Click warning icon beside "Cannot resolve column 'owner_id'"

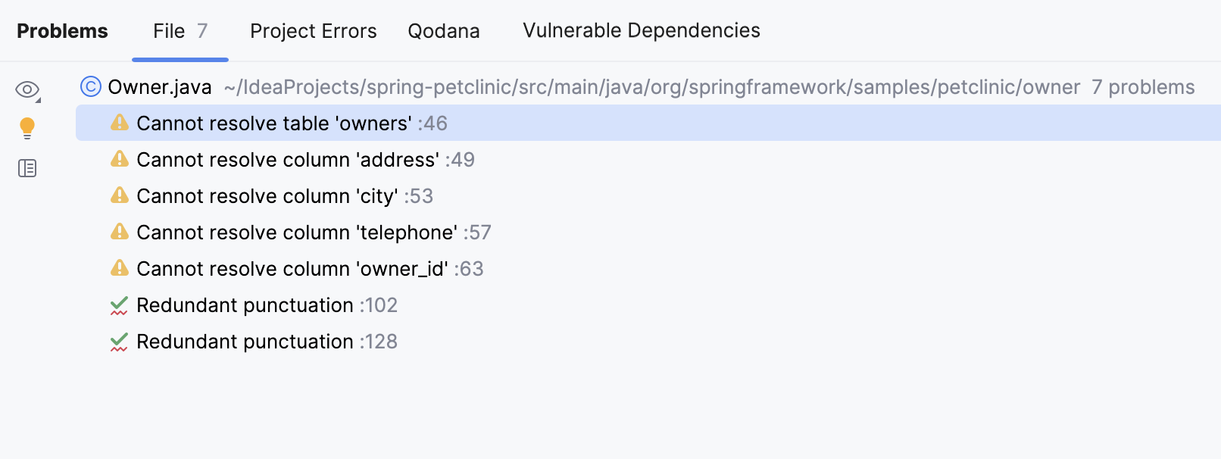click(120, 267)
